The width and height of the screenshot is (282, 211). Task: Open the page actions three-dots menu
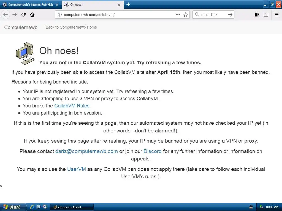point(178,15)
